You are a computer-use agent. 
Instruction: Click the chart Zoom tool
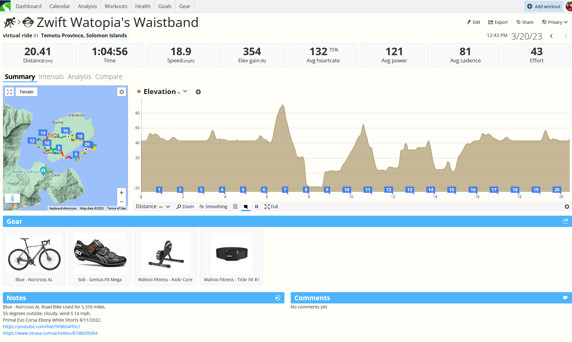[185, 207]
